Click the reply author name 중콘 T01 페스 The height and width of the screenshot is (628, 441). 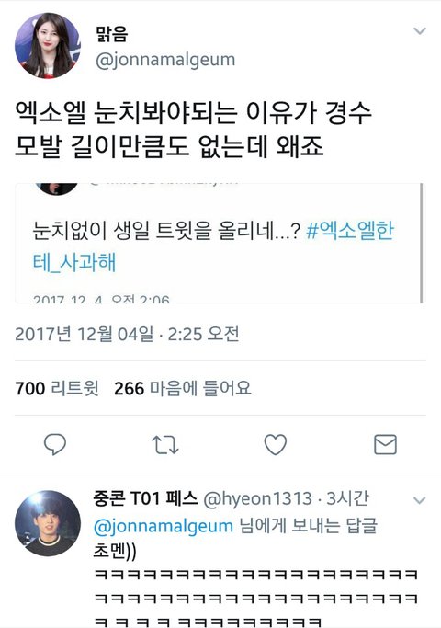click(146, 498)
